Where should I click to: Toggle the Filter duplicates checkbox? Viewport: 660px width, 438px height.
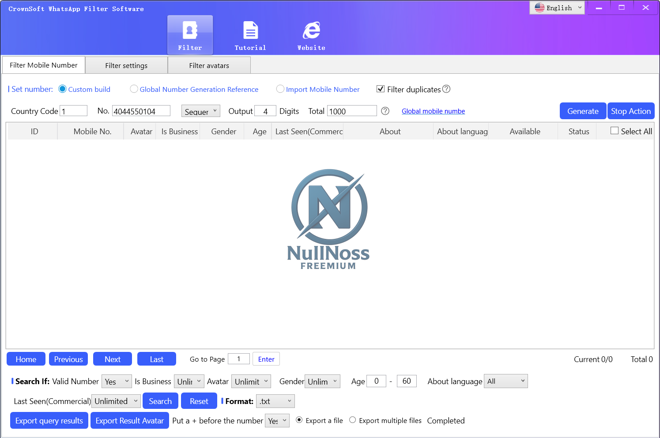tap(381, 89)
